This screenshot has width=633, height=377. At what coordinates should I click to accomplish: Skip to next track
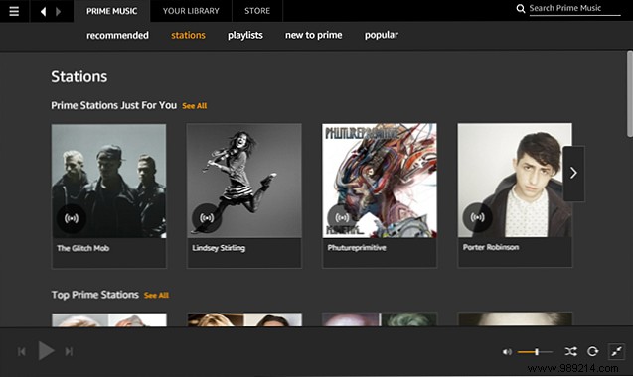[69, 352]
